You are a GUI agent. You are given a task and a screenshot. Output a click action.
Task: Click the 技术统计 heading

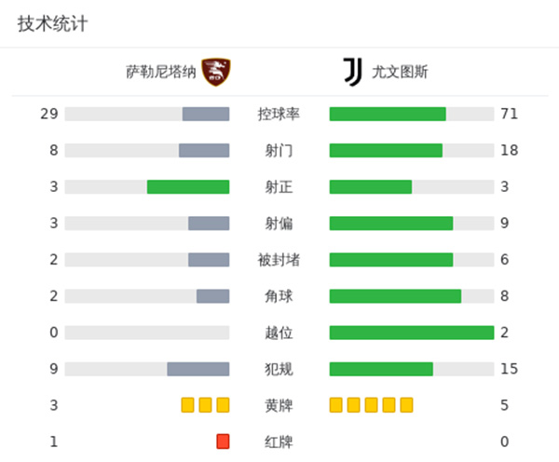point(52,25)
